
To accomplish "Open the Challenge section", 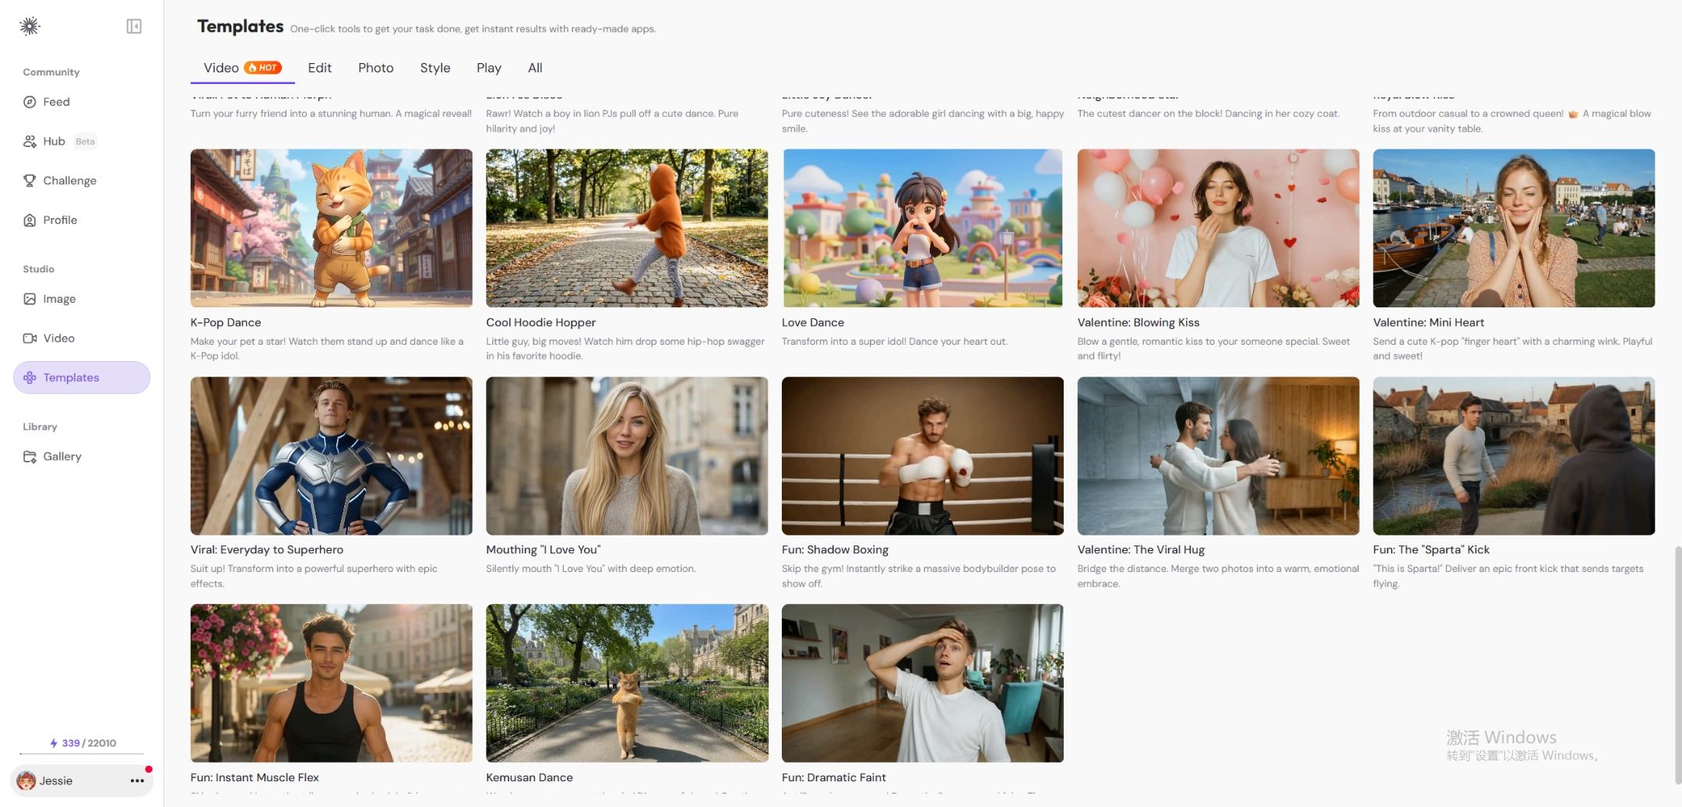I will pyautogui.click(x=70, y=180).
